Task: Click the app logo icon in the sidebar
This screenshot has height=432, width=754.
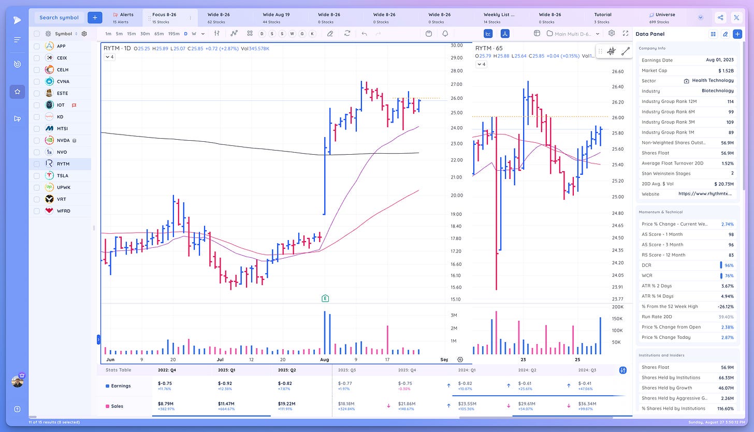Action: [17, 20]
